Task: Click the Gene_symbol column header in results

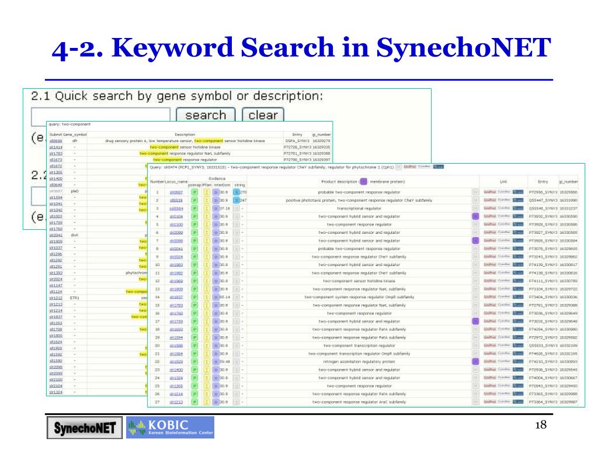Action: (x=75, y=135)
